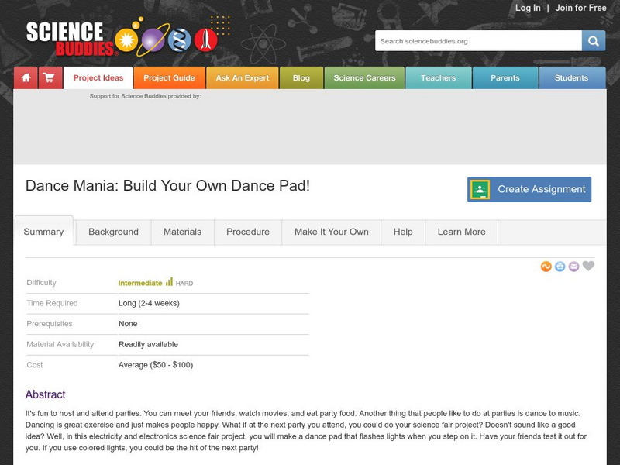
Task: Select the Learn More tab
Action: (461, 232)
